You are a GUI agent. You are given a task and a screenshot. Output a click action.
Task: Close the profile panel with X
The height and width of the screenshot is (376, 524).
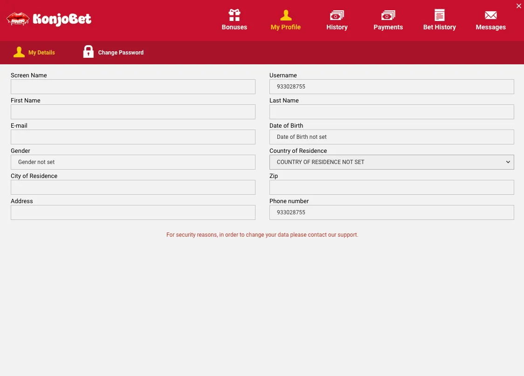(x=519, y=6)
